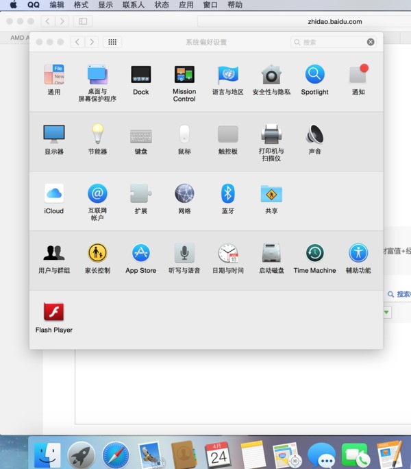Screen dimensions: 411x469
Task: Open Mail stamp icon in the Dock
Action: 150,455
